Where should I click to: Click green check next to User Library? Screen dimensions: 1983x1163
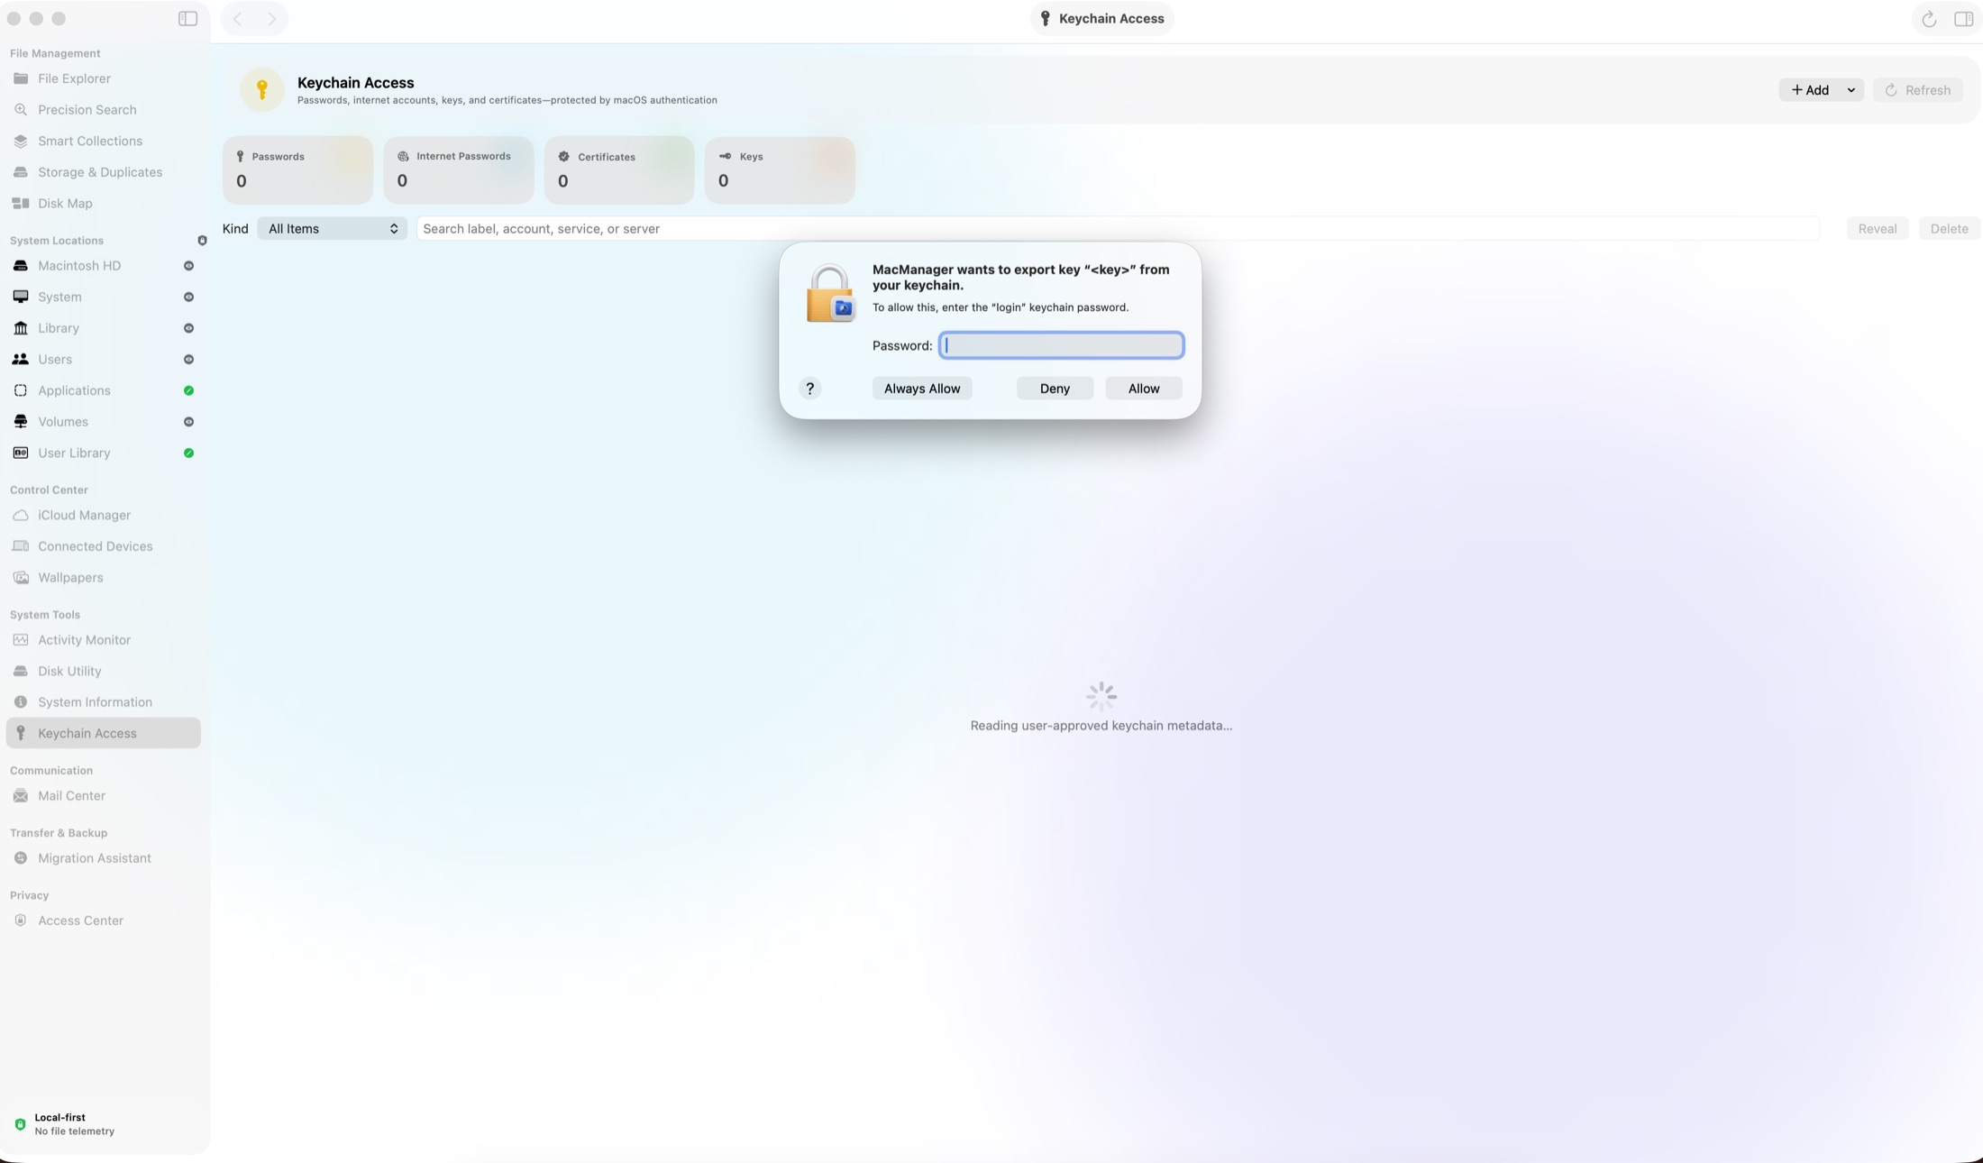pos(188,453)
